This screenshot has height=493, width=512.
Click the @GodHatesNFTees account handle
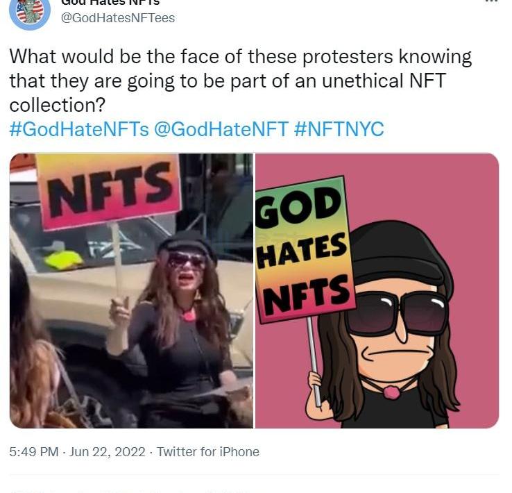click(x=119, y=18)
